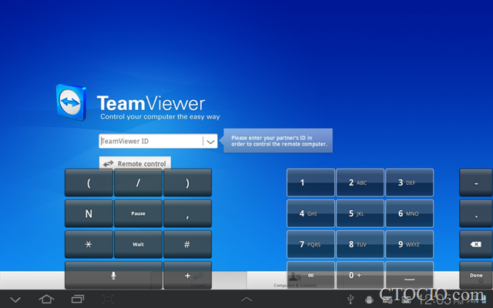Tap the Android Home icon

(x=46, y=299)
